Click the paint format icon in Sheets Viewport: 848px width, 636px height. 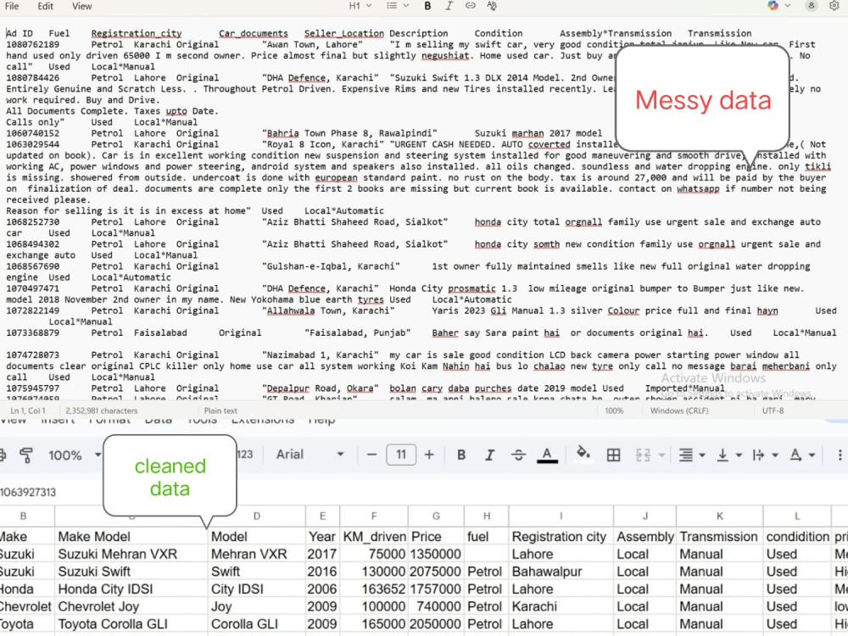pos(26,455)
